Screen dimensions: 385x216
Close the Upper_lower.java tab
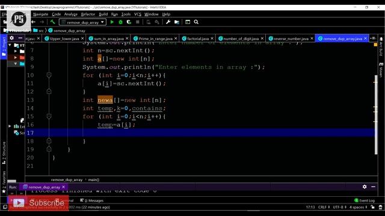point(82,38)
